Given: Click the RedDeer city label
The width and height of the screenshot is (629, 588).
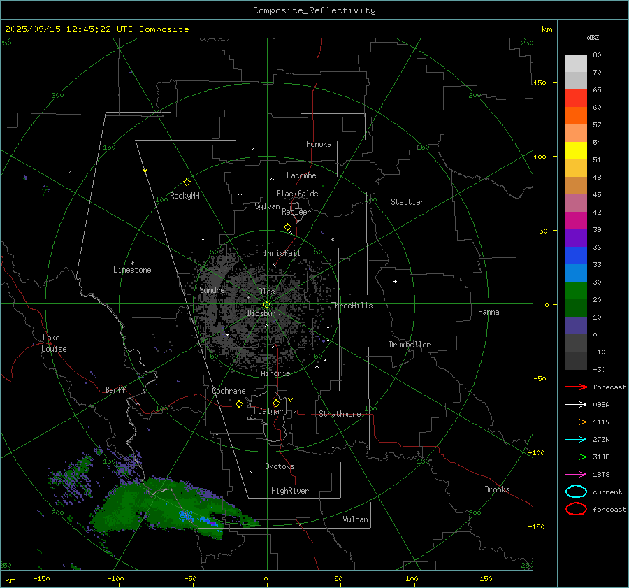Looking at the screenshot, I should pyautogui.click(x=296, y=212).
